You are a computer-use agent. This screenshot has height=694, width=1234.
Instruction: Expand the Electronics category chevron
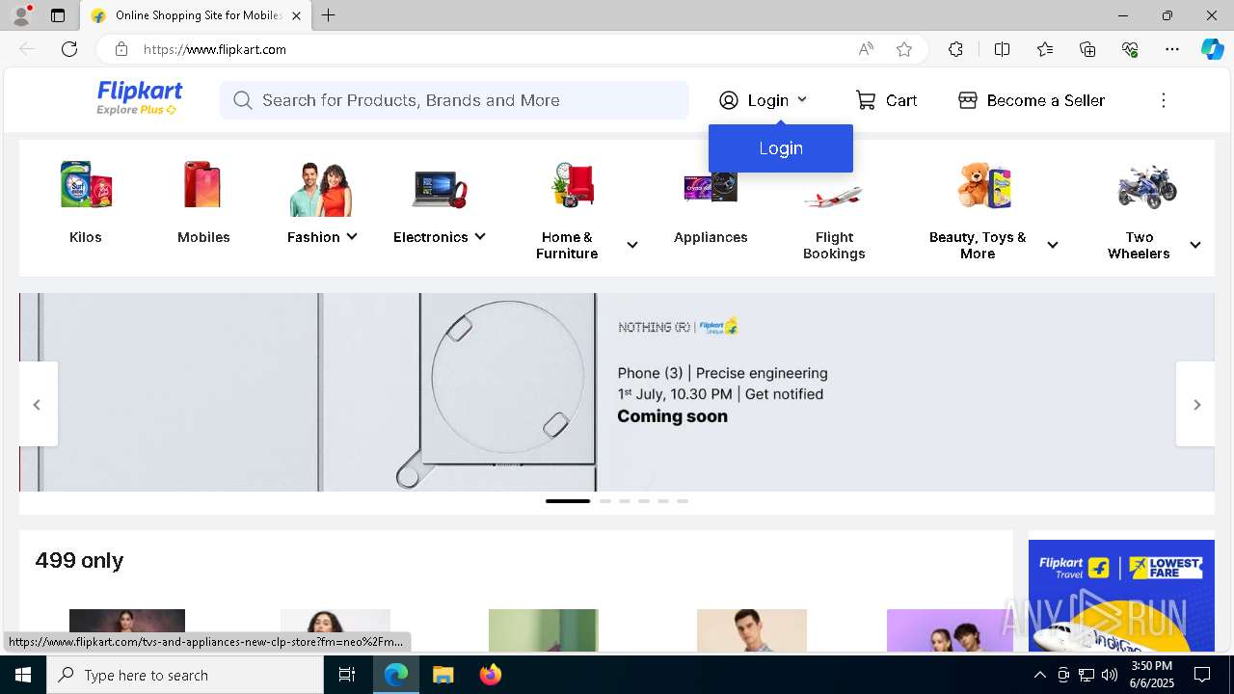pos(480,236)
